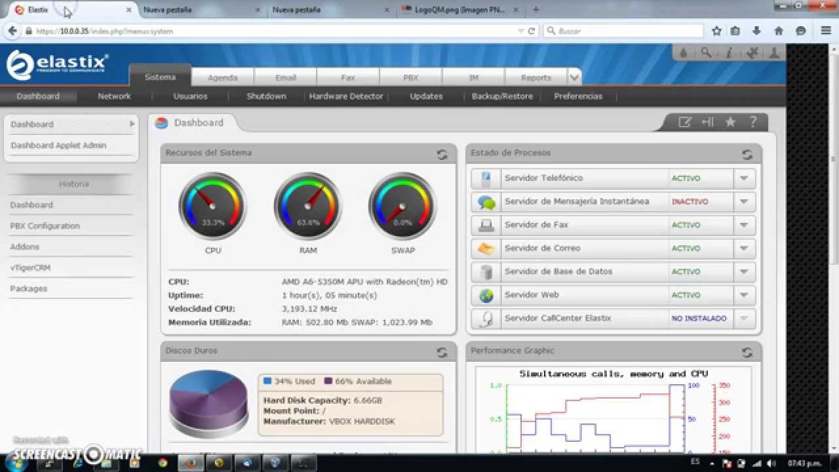The image size is (839, 472).
Task: Reload the page in the address bar
Action: 531,31
